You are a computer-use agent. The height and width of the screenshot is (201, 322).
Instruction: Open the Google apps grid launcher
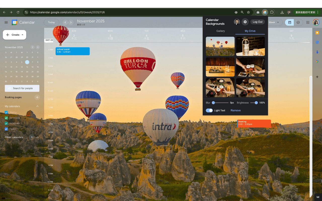click(308, 22)
